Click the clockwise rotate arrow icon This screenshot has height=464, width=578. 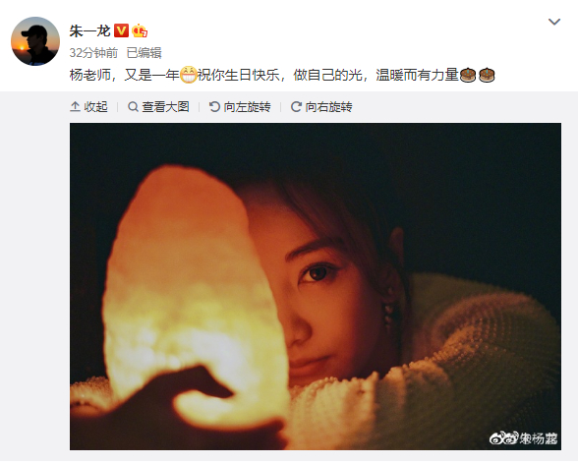(x=296, y=107)
